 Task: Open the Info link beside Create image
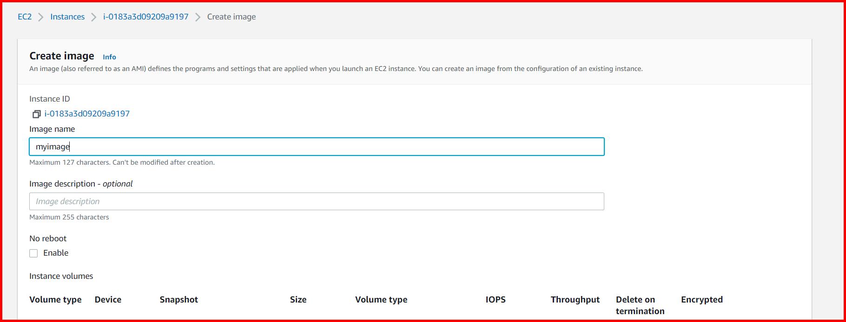coord(109,57)
